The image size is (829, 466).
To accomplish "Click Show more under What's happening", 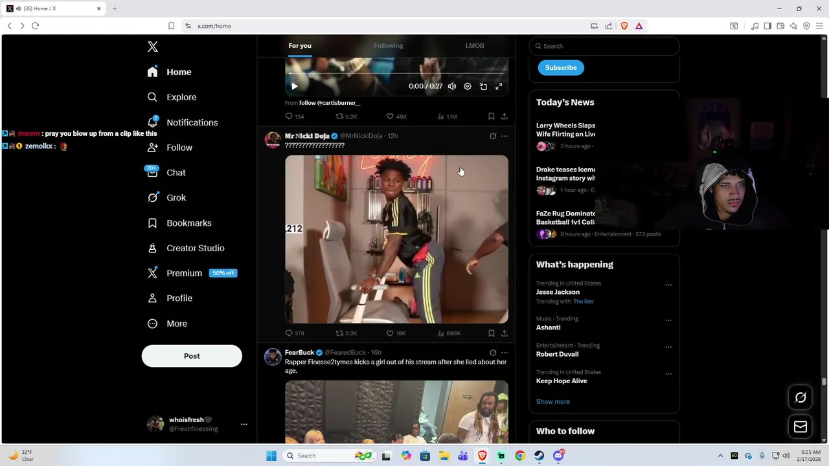I will [552, 401].
